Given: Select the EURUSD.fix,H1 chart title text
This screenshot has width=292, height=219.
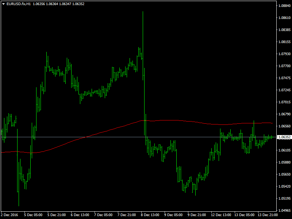Looking at the screenshot, I should click(19, 4).
